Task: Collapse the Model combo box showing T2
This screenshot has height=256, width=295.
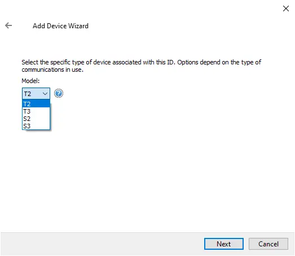Action: [36, 93]
